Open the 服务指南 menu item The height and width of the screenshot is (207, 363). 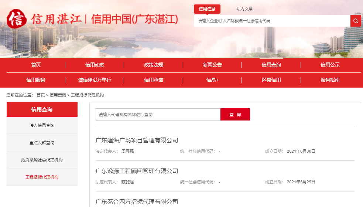(330, 80)
